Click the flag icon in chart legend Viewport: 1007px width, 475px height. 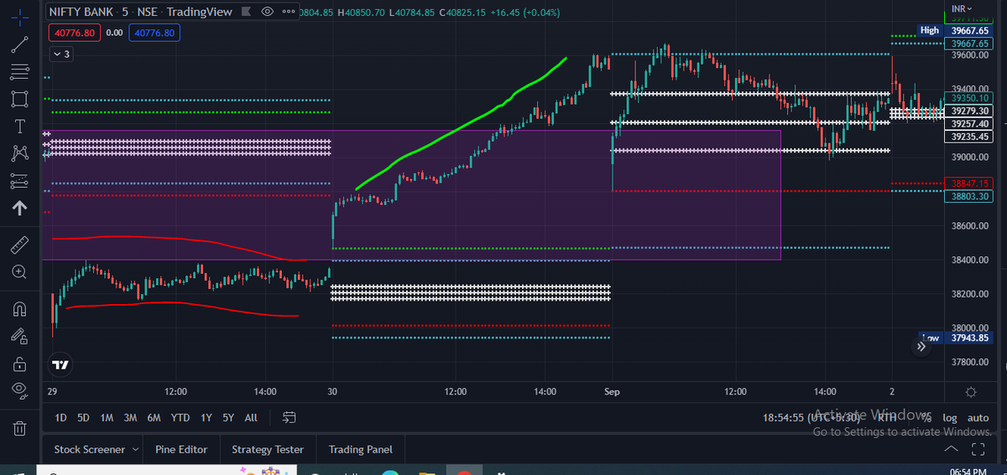click(247, 12)
